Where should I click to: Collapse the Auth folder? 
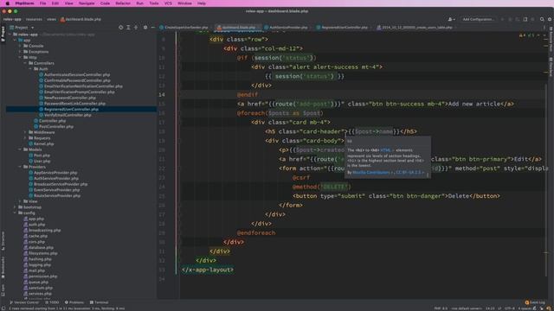(x=31, y=69)
